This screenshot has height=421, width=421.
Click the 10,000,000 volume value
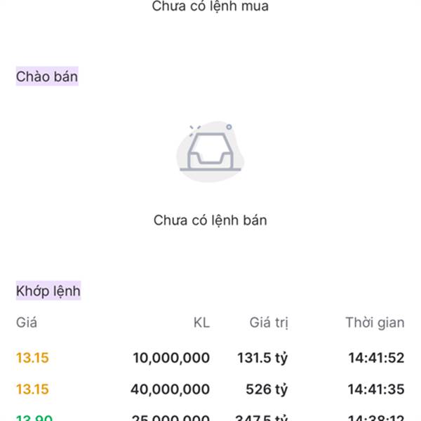(171, 358)
